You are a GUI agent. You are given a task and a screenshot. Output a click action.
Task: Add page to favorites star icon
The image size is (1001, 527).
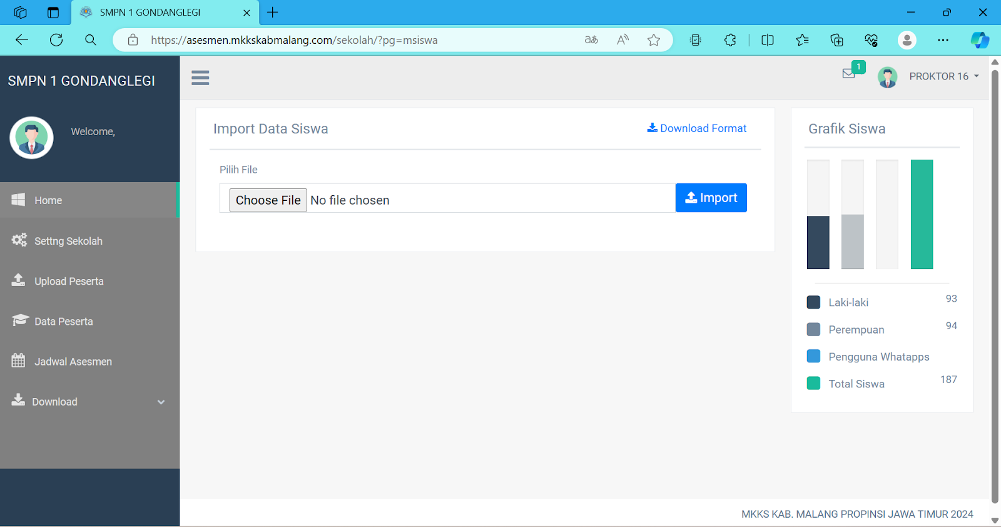coord(654,40)
